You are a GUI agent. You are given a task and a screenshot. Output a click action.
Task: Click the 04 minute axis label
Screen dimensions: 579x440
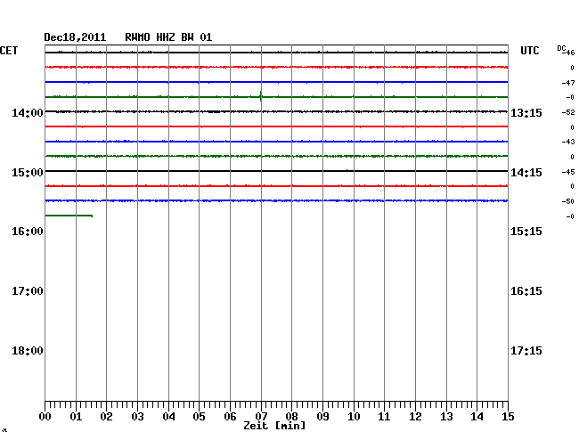tap(168, 416)
